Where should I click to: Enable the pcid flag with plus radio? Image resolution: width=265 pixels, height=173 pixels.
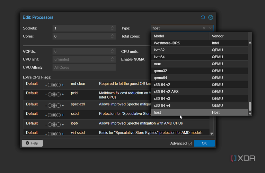(58, 95)
